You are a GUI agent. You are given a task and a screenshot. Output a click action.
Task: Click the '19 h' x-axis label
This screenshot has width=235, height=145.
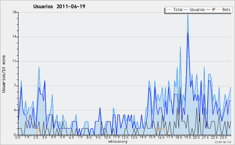[188, 138]
